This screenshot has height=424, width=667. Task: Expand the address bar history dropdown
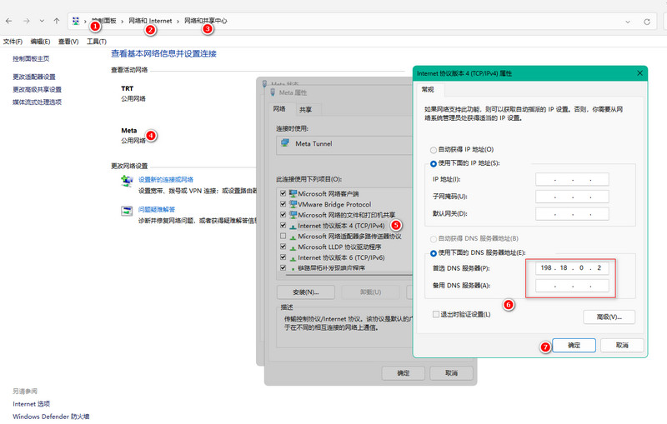[625, 21]
